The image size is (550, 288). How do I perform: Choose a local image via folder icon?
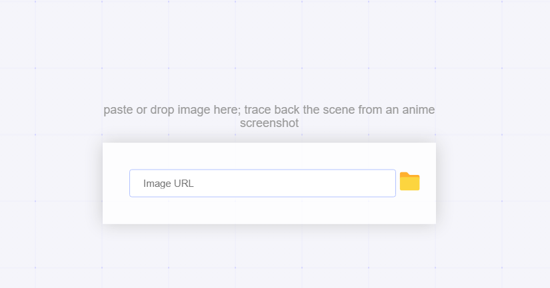coord(409,182)
